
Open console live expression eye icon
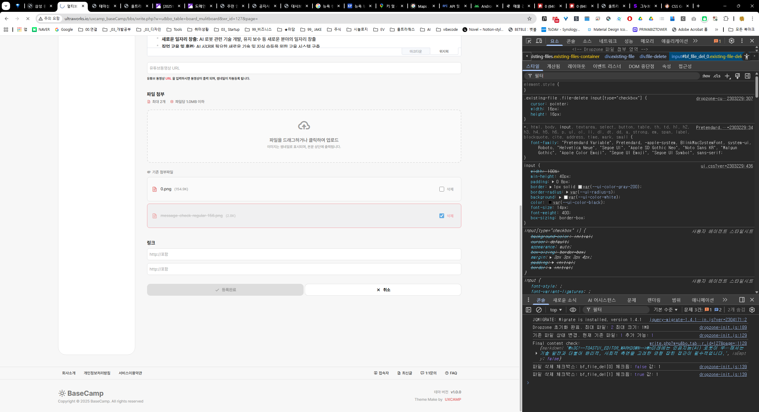point(573,310)
